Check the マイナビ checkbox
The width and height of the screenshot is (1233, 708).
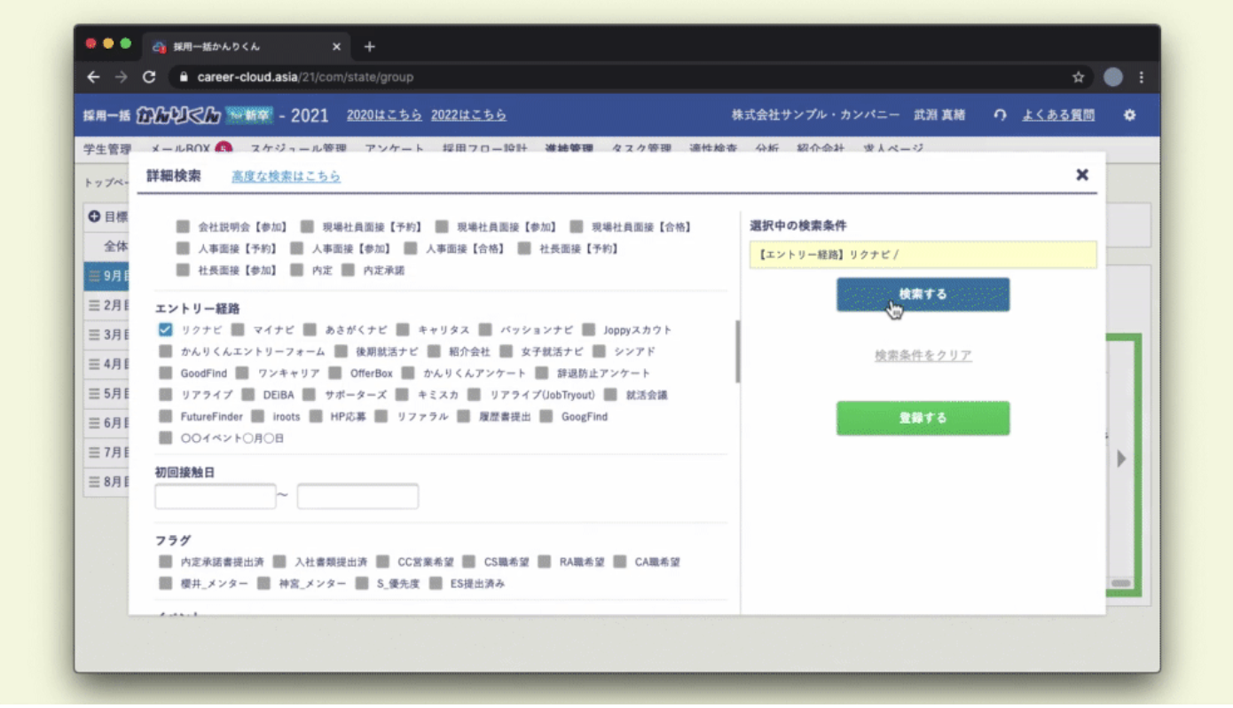pyautogui.click(x=238, y=330)
